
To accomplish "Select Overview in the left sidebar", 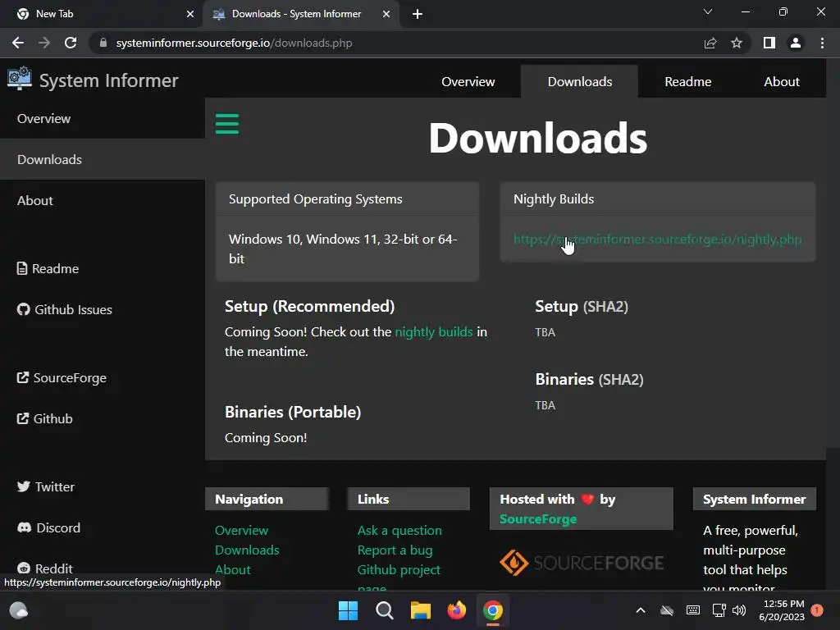I will click(103, 118).
